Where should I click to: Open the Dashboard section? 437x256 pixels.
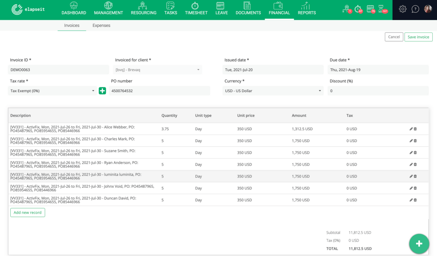coord(73,9)
